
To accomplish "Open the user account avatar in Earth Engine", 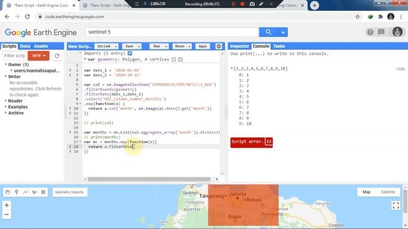I will pos(397,32).
